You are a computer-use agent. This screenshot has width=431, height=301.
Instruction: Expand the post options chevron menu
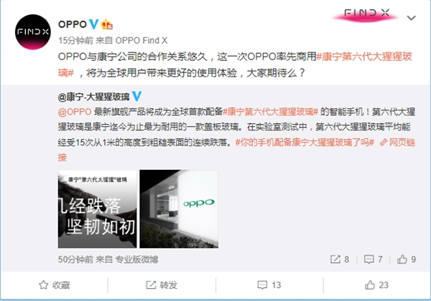411,18
